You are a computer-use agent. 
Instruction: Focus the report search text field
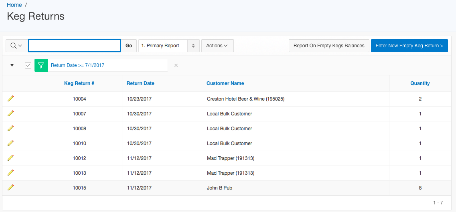coord(74,46)
